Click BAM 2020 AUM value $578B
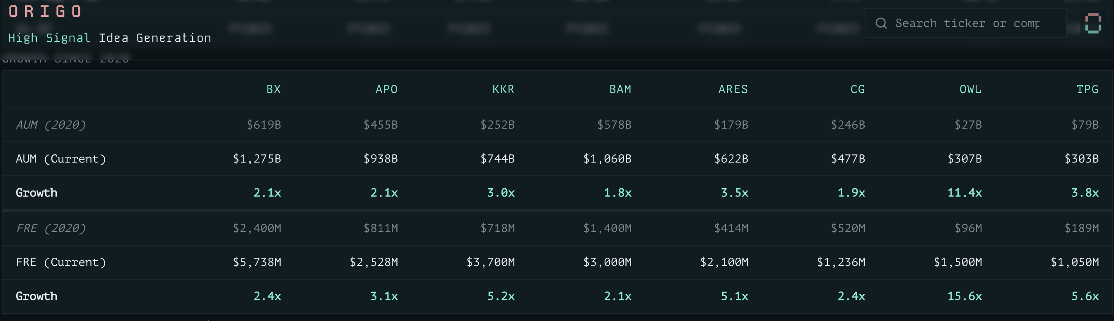This screenshot has height=321, width=1114. [614, 125]
